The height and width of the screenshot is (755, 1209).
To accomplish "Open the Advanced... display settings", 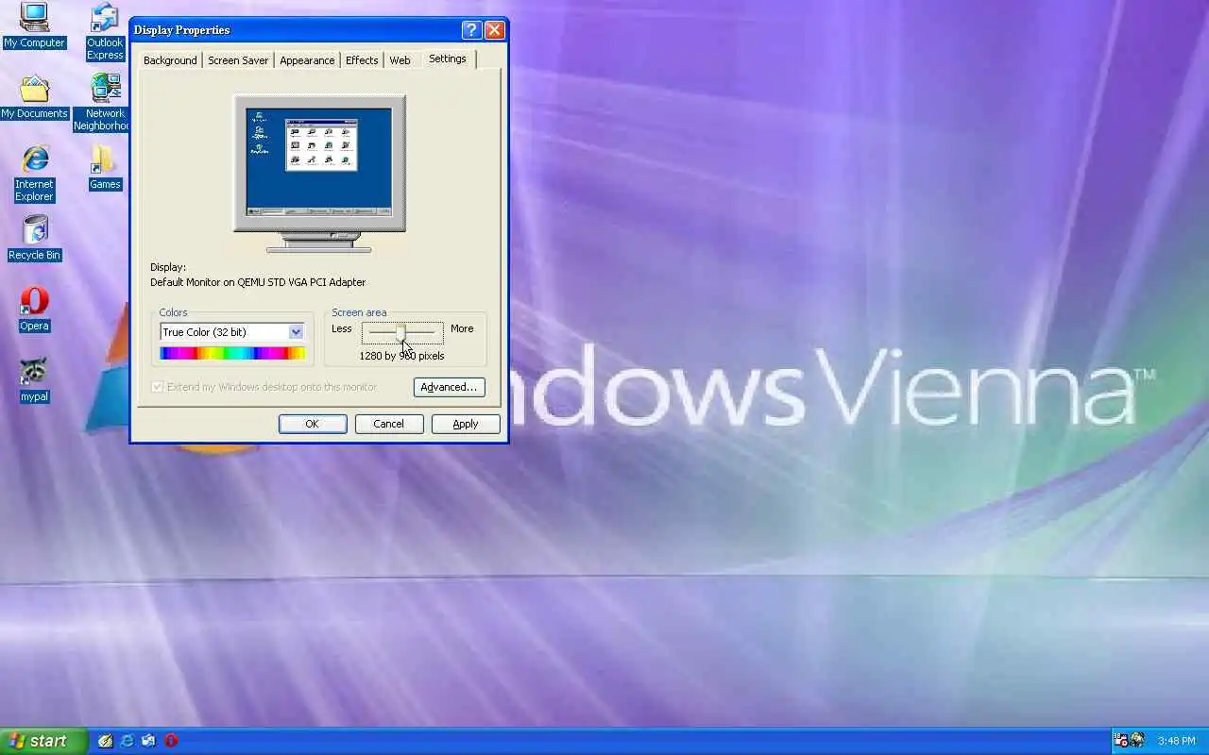I will pyautogui.click(x=450, y=387).
